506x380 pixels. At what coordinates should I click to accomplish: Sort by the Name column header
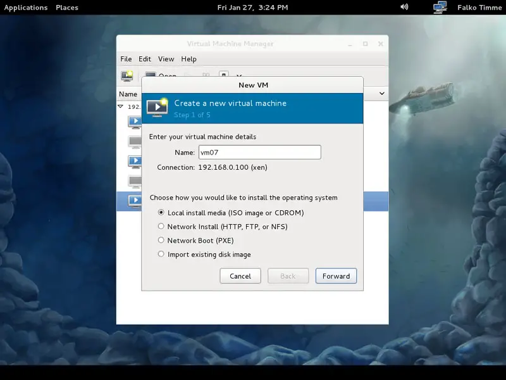click(x=128, y=94)
